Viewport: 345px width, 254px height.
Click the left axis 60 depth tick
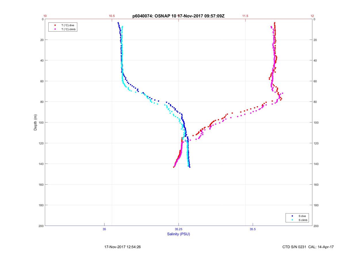pos(41,81)
